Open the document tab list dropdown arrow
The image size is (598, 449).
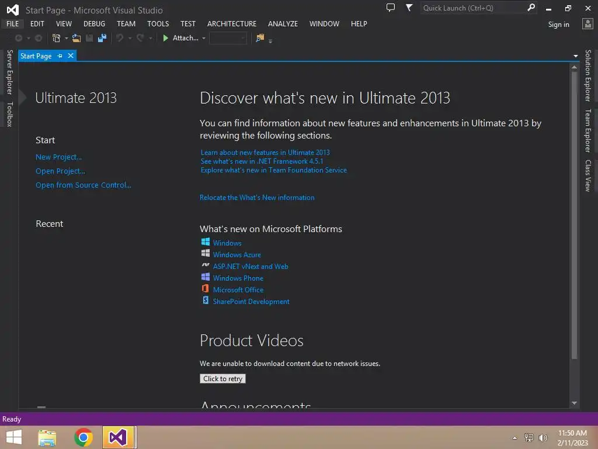click(x=575, y=56)
